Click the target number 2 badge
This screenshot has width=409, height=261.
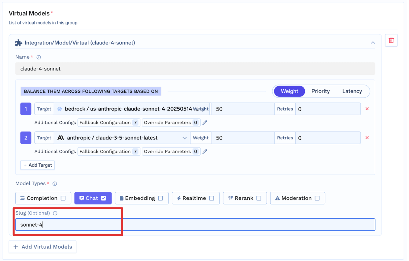pos(26,138)
